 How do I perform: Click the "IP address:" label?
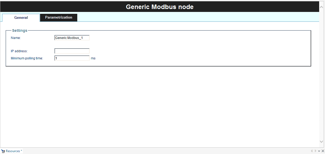coord(19,51)
